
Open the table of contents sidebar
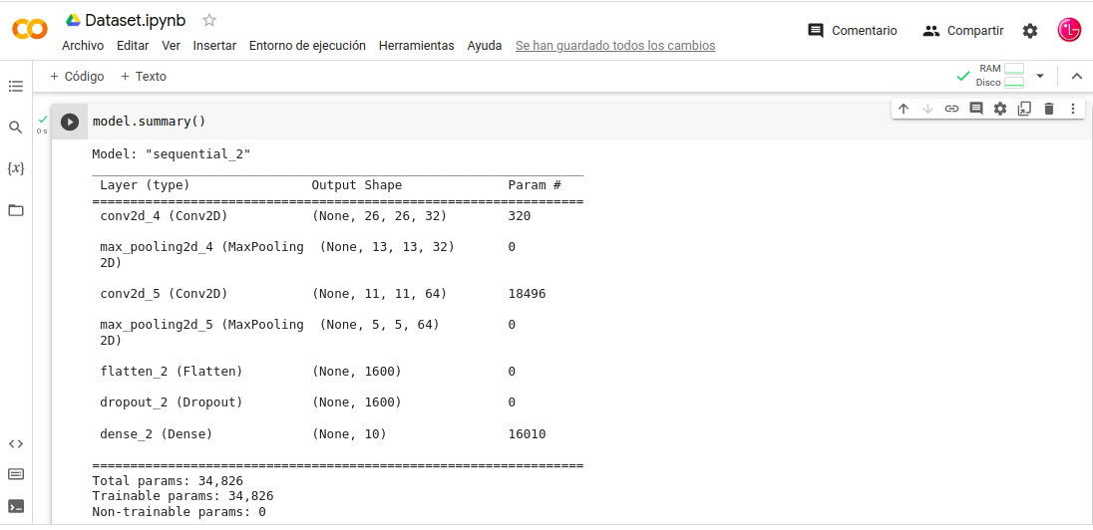coord(16,87)
